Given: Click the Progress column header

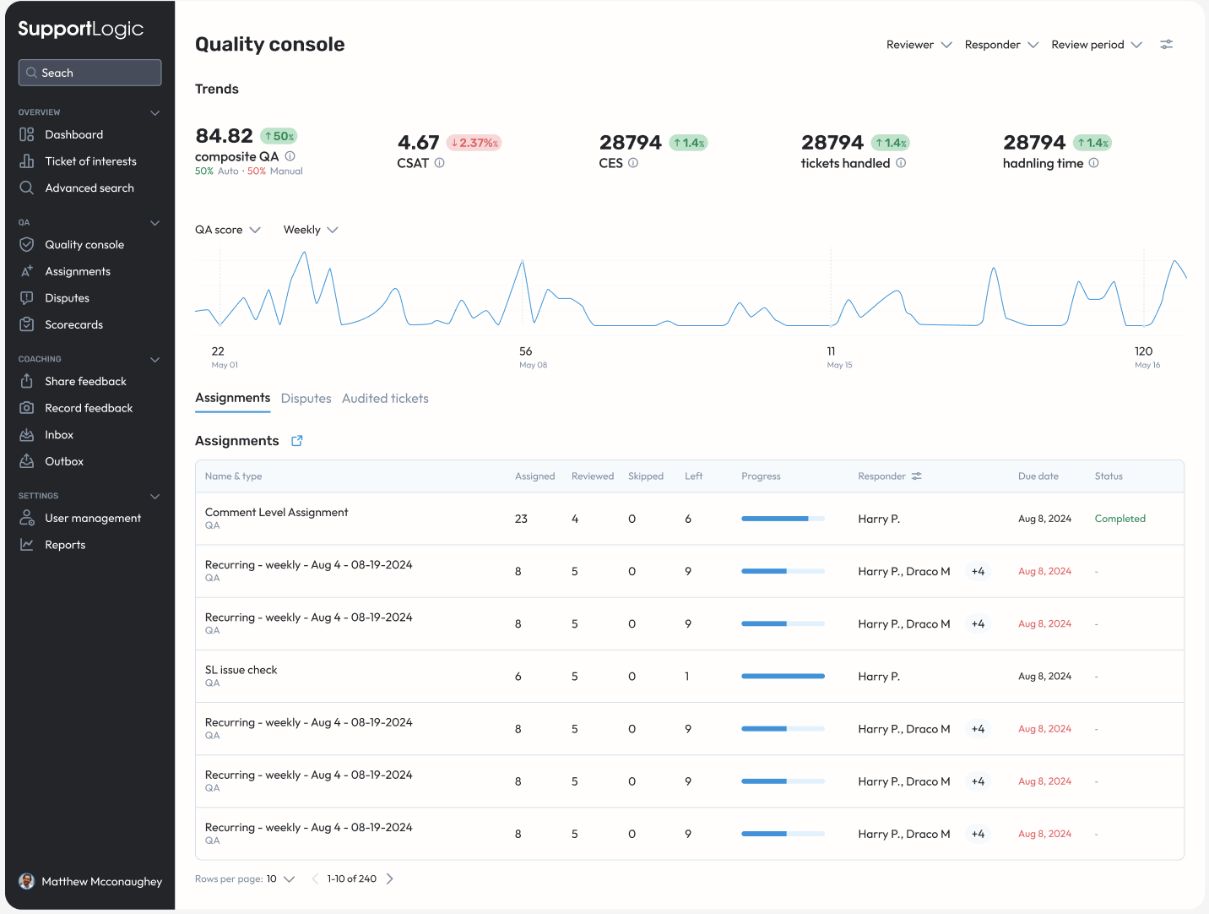Looking at the screenshot, I should pyautogui.click(x=761, y=476).
